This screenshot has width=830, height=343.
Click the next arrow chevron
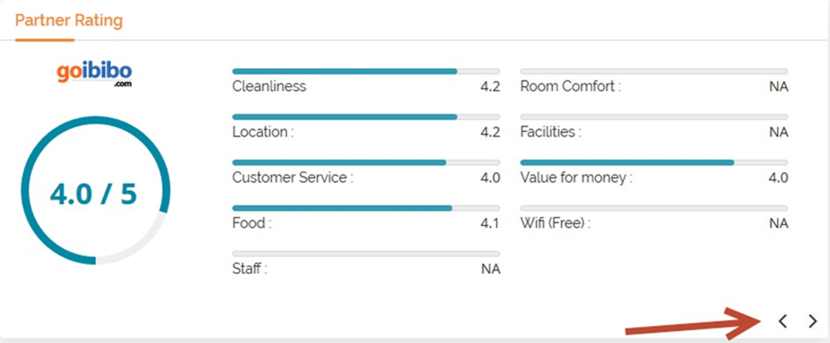pos(813,321)
